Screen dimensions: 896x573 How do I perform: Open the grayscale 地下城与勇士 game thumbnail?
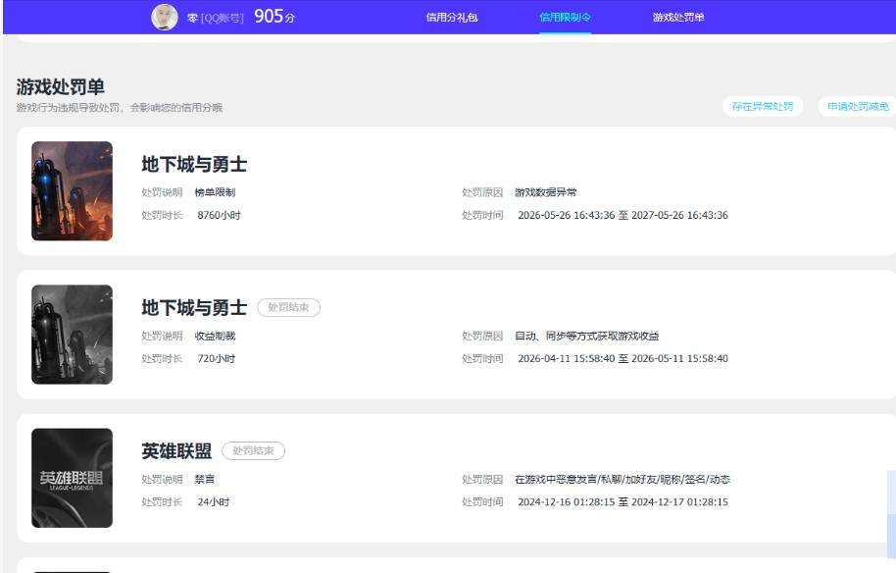pyautogui.click(x=72, y=335)
